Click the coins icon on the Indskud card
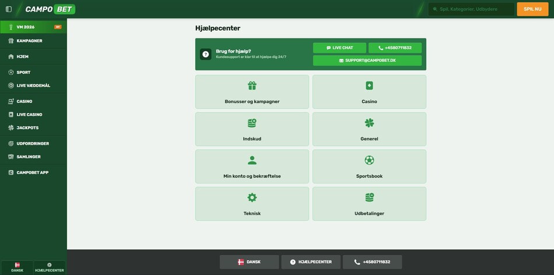The width and height of the screenshot is (554, 275). coord(252,123)
